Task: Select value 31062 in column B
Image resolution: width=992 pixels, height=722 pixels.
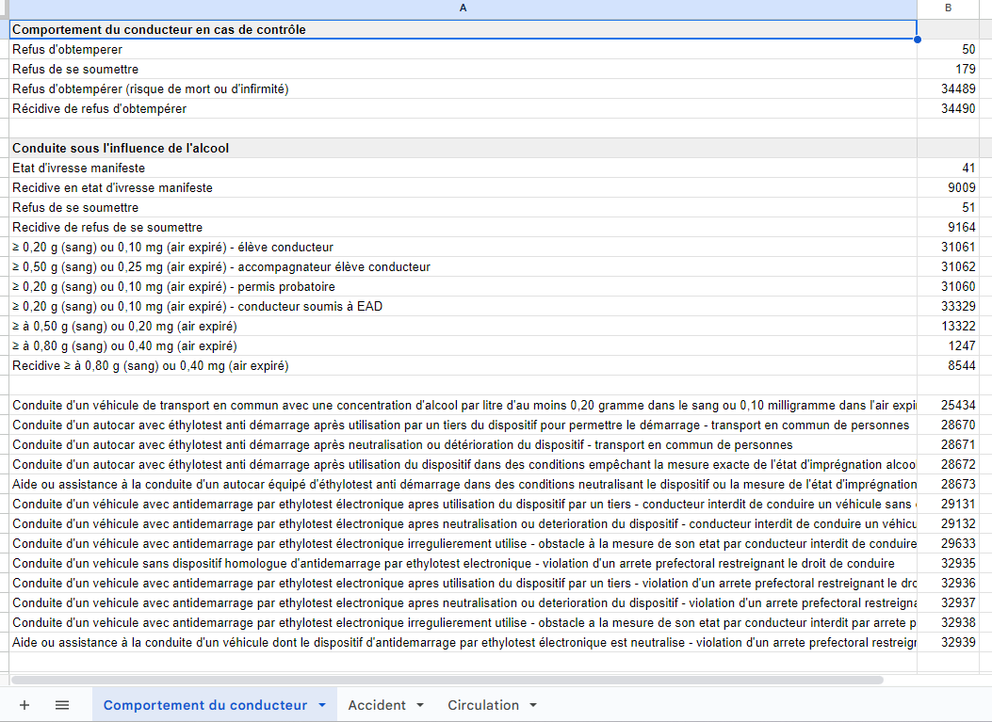Action: [x=948, y=266]
